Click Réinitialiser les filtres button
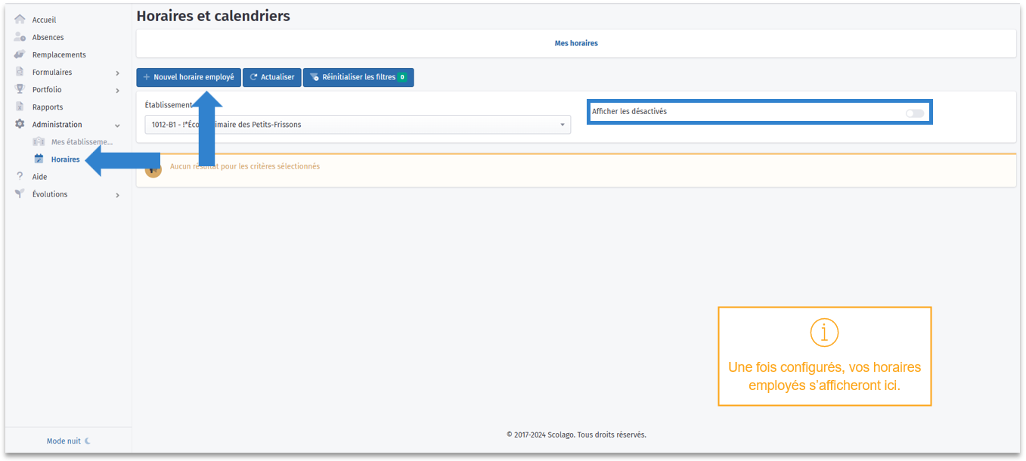Viewport: 1026px width, 461px height. pos(358,77)
